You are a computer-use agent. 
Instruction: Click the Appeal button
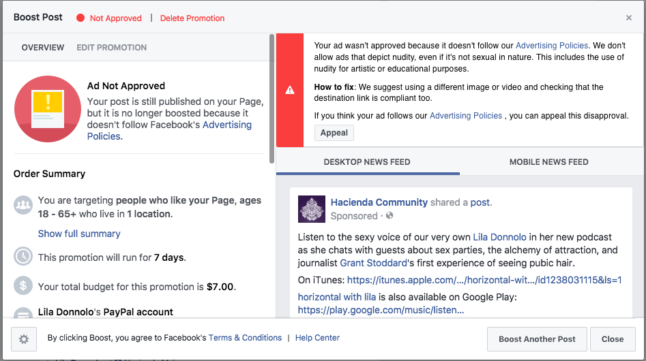334,133
